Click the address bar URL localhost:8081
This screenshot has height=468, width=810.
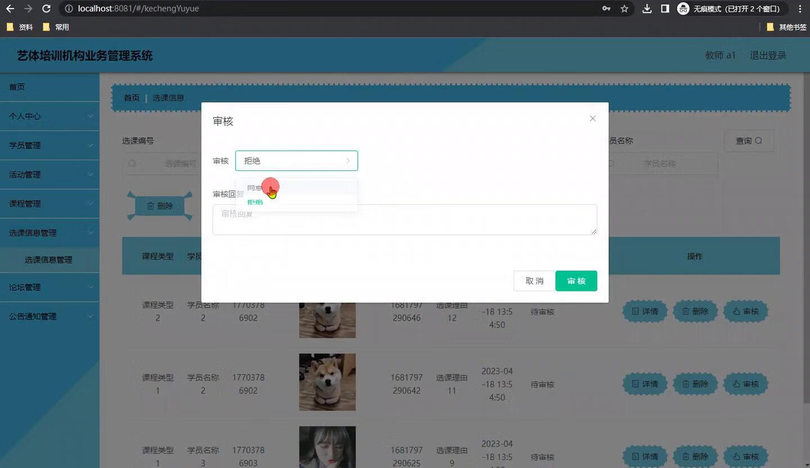click(x=138, y=8)
